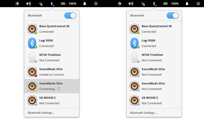Click Bluetooth indicator in right panel

click(x=155, y=4)
